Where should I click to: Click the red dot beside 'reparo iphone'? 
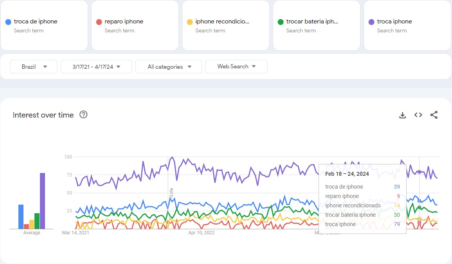click(99, 22)
